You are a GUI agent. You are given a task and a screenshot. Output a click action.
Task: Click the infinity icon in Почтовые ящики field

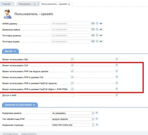coord(93,41)
